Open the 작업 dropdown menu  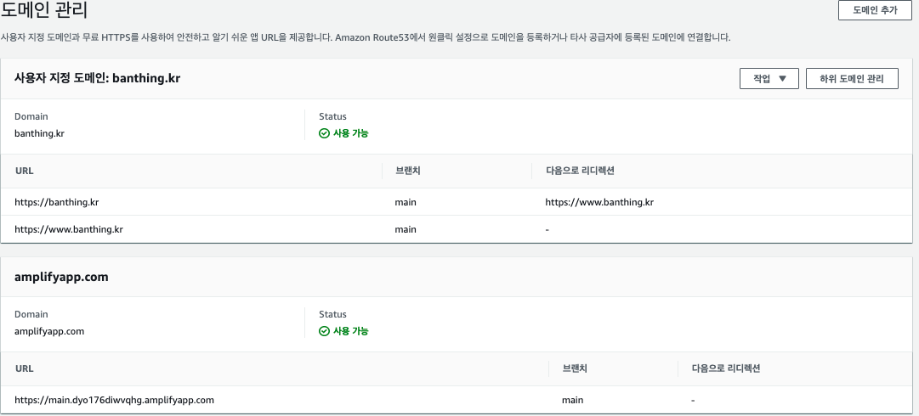tap(769, 78)
